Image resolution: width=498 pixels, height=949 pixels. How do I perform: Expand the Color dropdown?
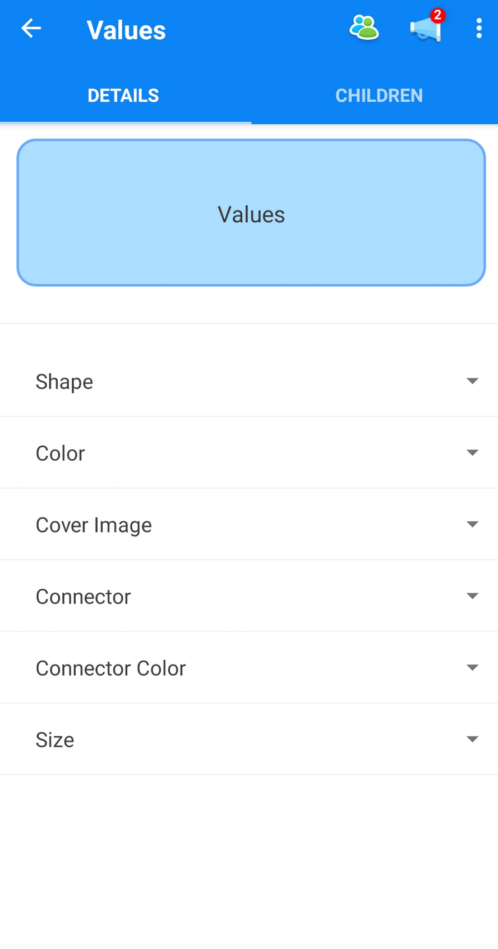pyautogui.click(x=249, y=452)
